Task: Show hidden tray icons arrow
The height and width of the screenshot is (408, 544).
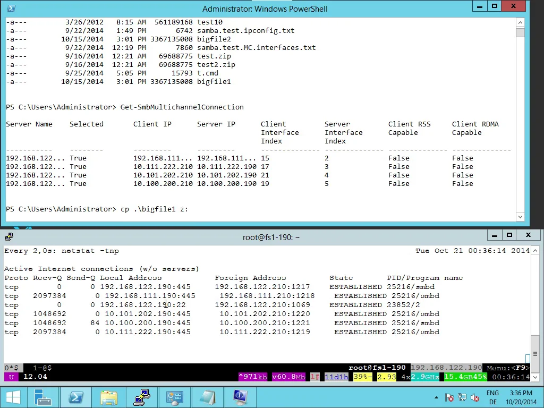Action: pos(436,397)
